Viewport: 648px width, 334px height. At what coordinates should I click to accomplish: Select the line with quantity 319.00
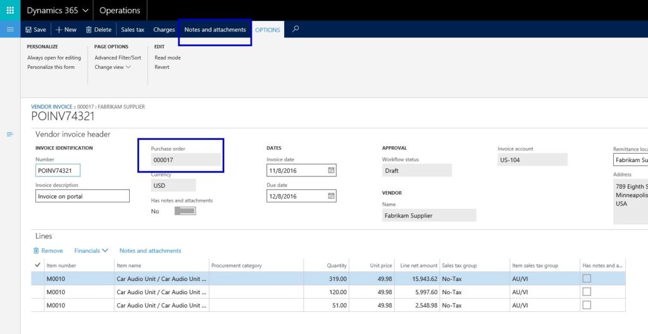coord(328,278)
